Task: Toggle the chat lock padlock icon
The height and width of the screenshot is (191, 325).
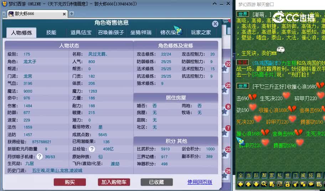Action: pyautogui.click(x=288, y=184)
